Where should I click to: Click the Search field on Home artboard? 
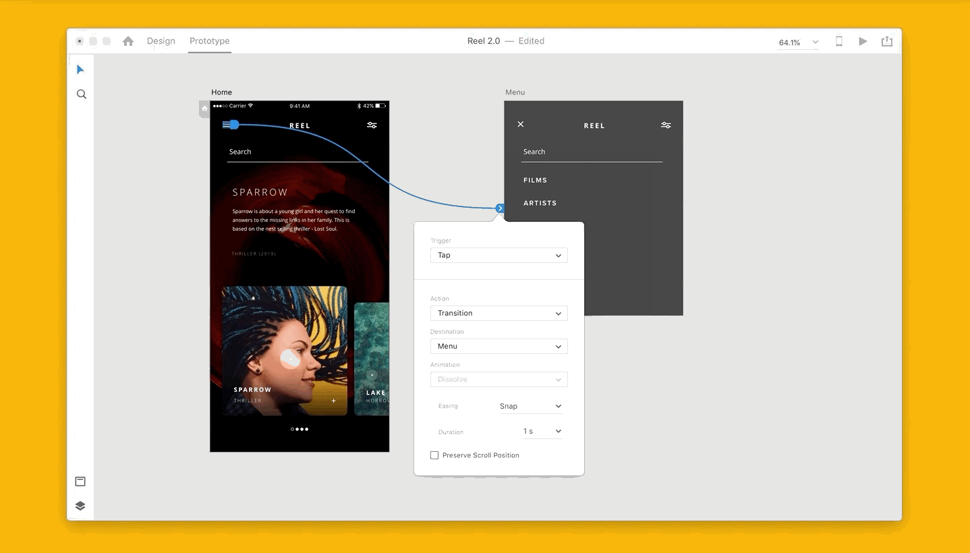pos(297,152)
